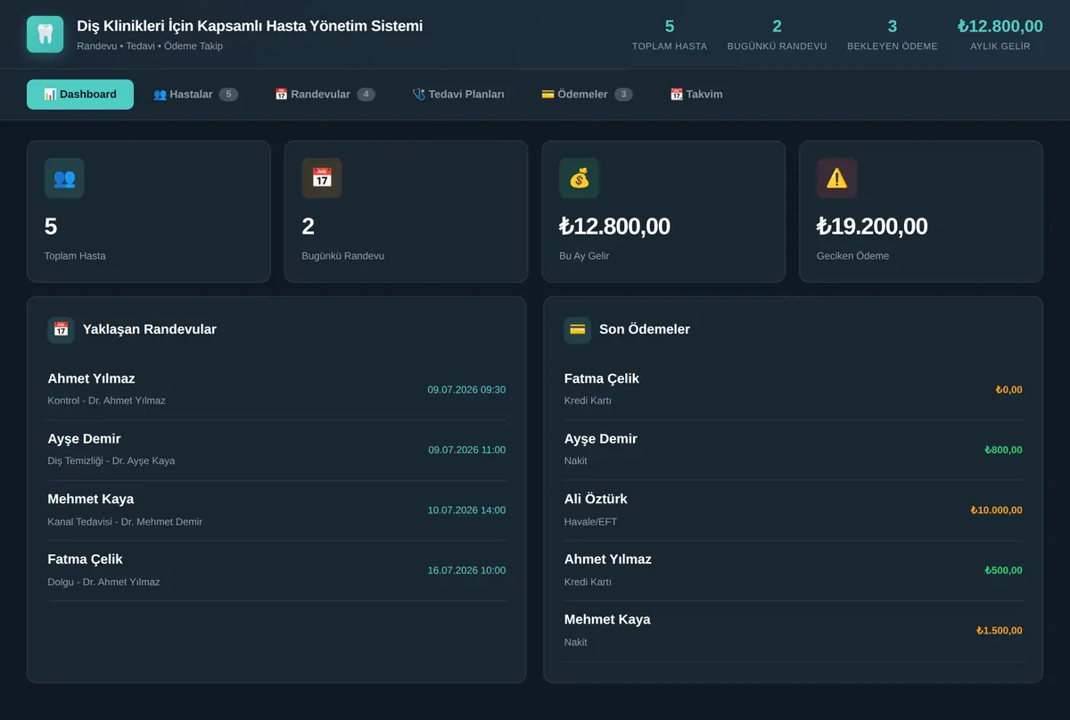Click the calendar icon beside Yaklaşan Randevular
The width and height of the screenshot is (1070, 720).
point(61,329)
